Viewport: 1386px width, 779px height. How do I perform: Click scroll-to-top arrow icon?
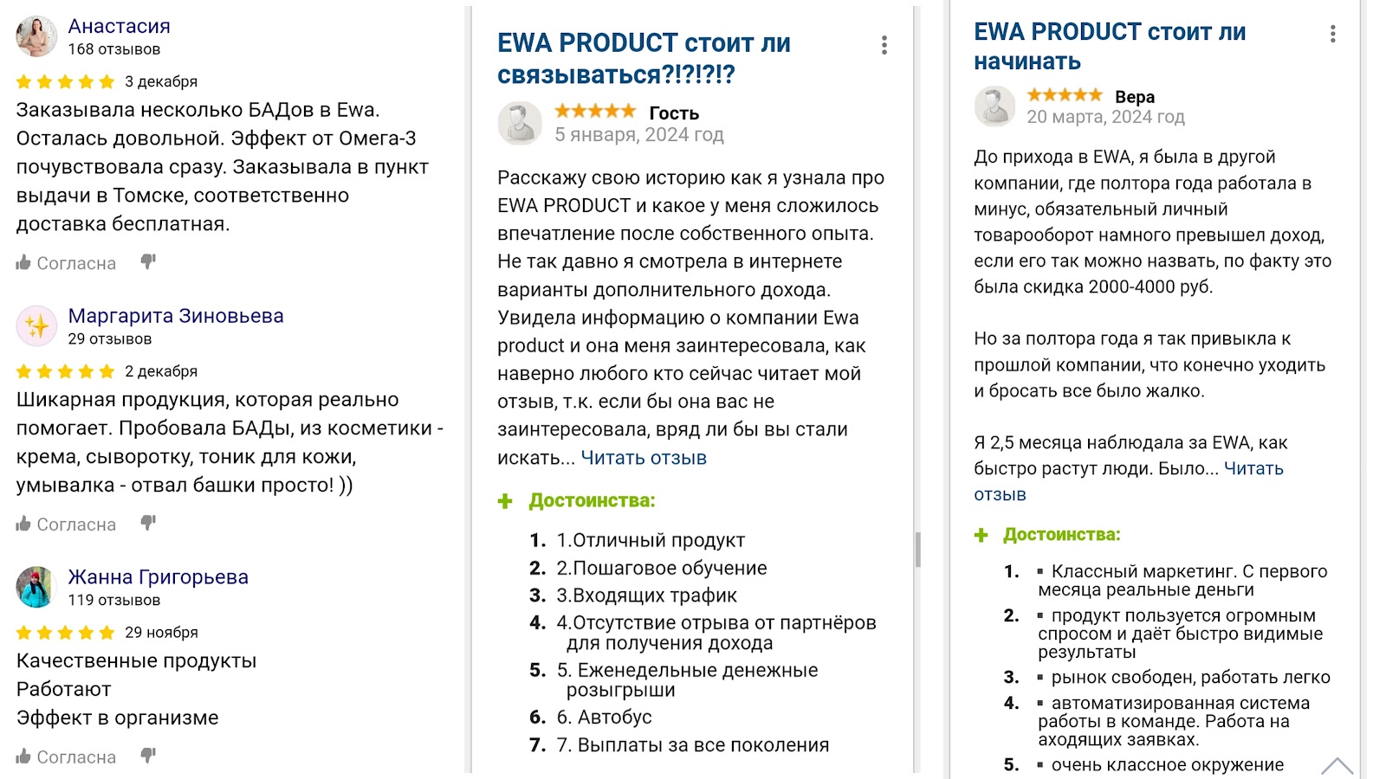[x=1337, y=765]
